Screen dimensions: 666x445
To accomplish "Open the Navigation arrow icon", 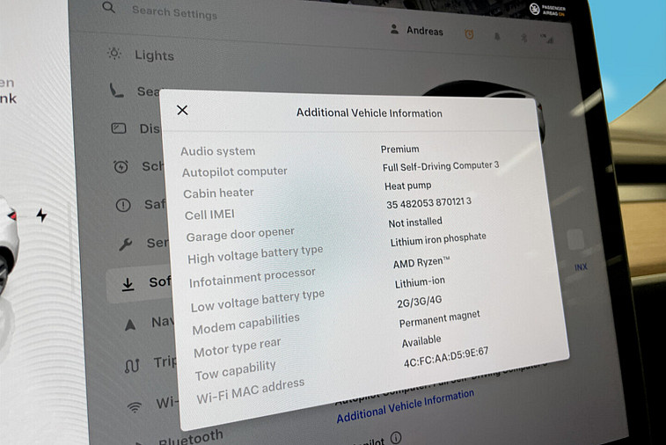I will click(x=130, y=324).
